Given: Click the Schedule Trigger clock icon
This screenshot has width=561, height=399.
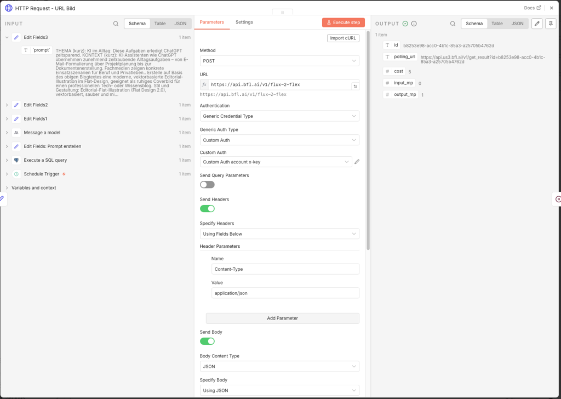Looking at the screenshot, I should [16, 174].
